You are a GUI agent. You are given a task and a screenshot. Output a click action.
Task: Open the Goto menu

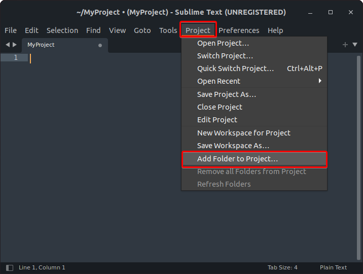pos(142,30)
